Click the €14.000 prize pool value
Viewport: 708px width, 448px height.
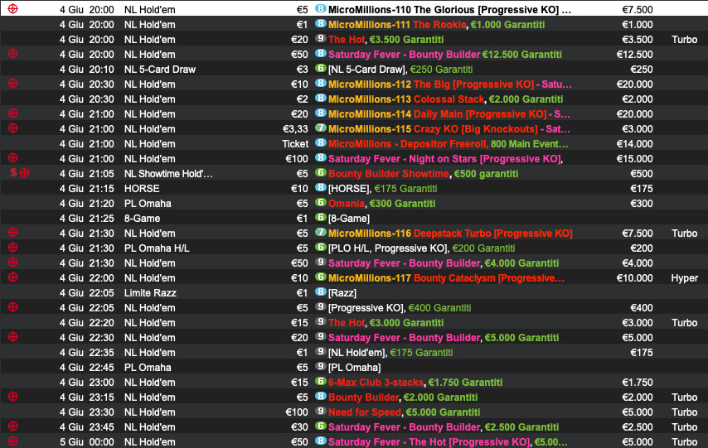(x=634, y=143)
